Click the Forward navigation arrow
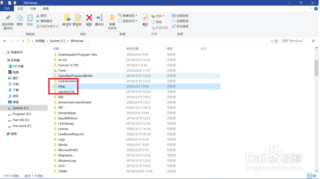320x179 pixels. click(x=12, y=41)
